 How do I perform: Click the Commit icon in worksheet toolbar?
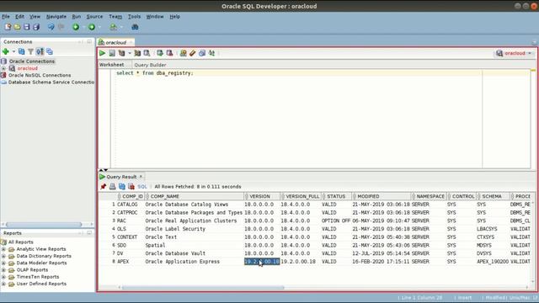coord(160,53)
